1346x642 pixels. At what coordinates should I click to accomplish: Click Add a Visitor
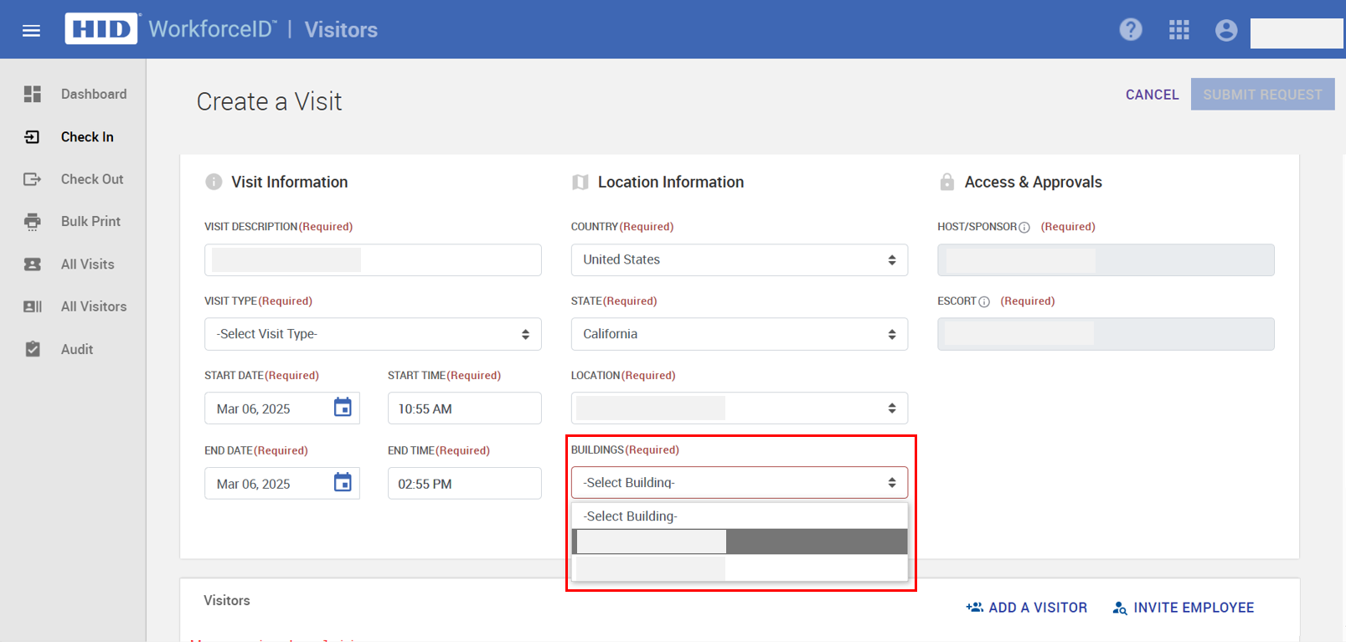[x=1027, y=608]
